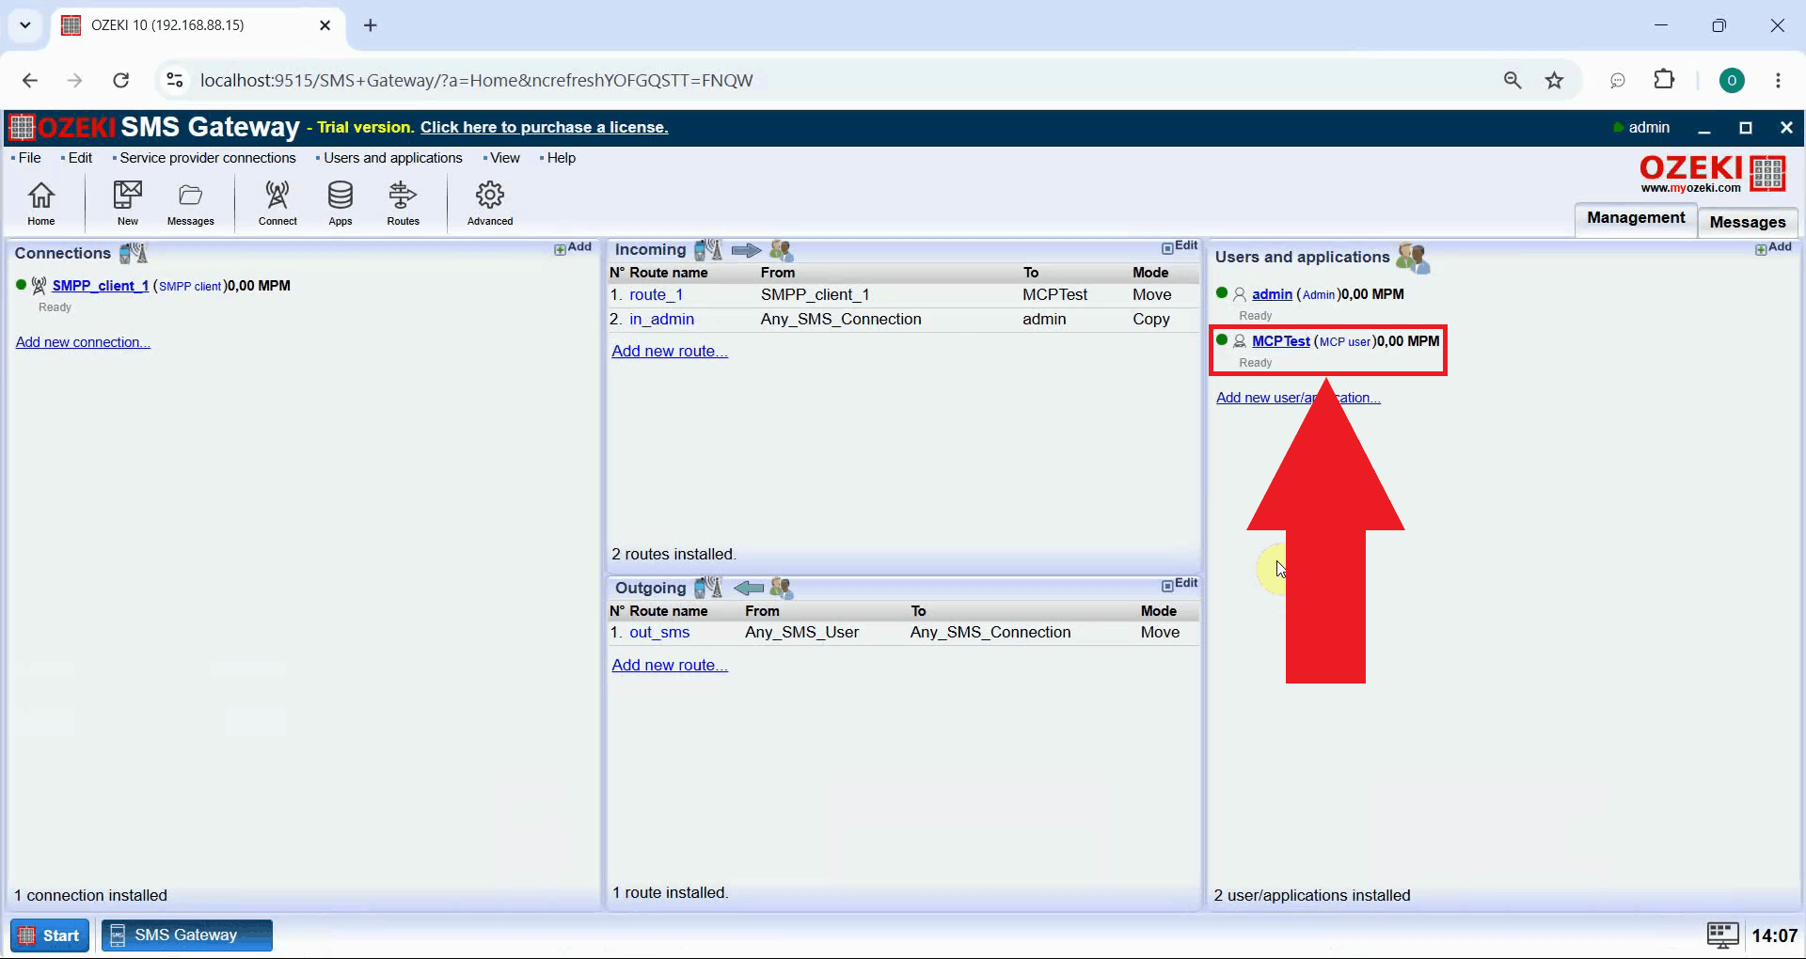Click the Any_SMS_User cell in out_sms row
This screenshot has width=1806, height=959.
(x=801, y=632)
